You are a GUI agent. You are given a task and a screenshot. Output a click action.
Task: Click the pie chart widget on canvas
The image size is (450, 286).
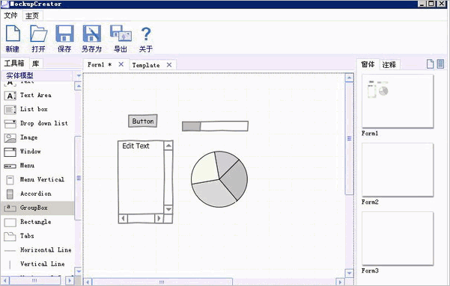pyautogui.click(x=219, y=179)
